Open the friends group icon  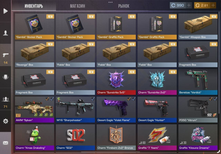click(x=6, y=99)
